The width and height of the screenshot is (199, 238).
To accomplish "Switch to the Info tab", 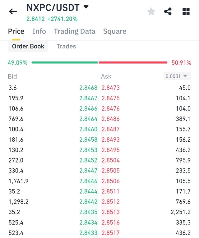I will (39, 31).
